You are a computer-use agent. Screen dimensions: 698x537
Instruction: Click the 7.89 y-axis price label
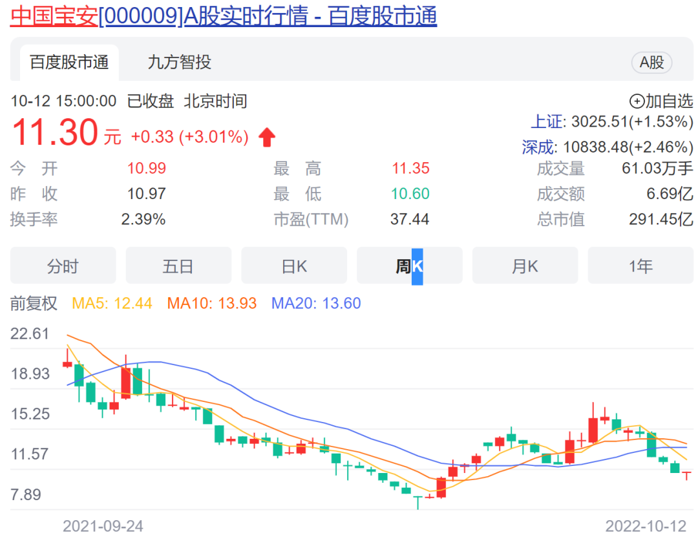tap(26, 495)
